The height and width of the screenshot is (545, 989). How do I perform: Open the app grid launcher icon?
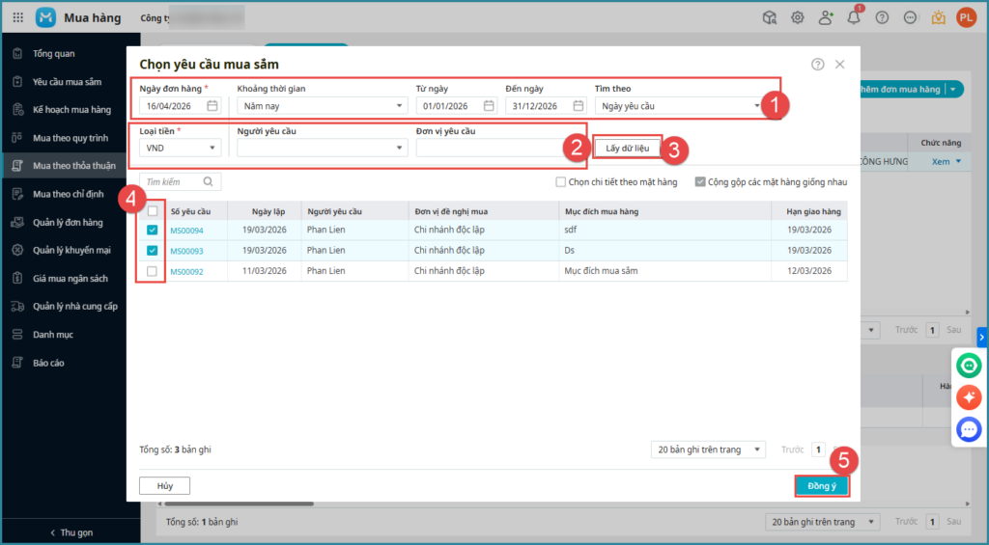coord(18,17)
